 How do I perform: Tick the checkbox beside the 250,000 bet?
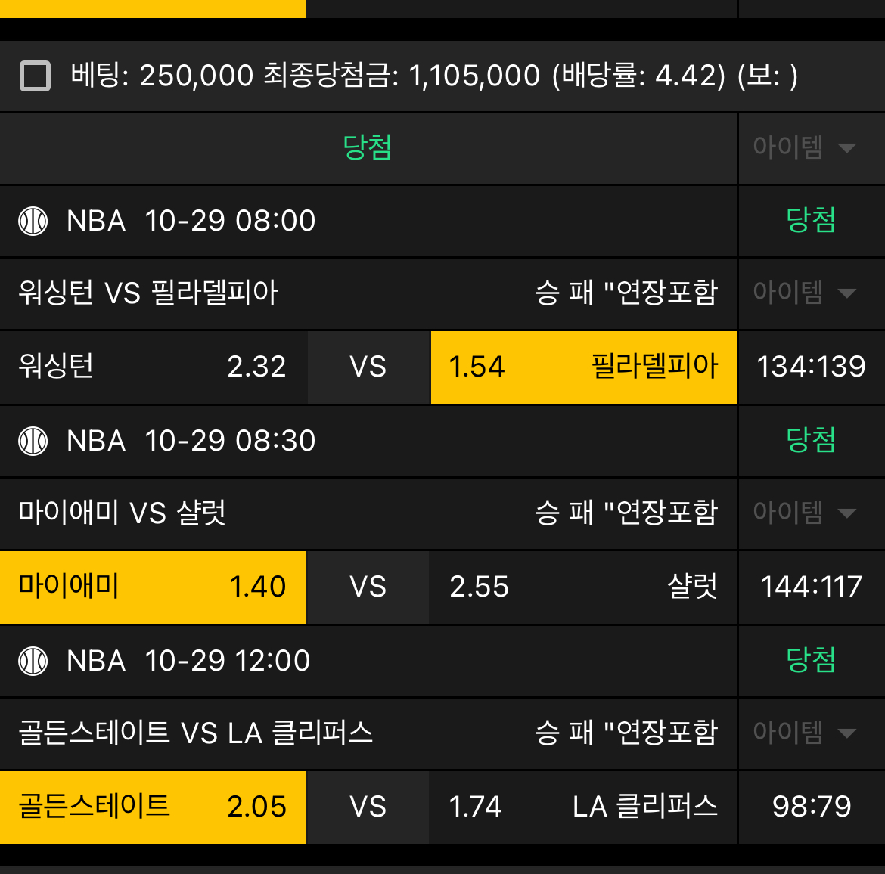[36, 76]
